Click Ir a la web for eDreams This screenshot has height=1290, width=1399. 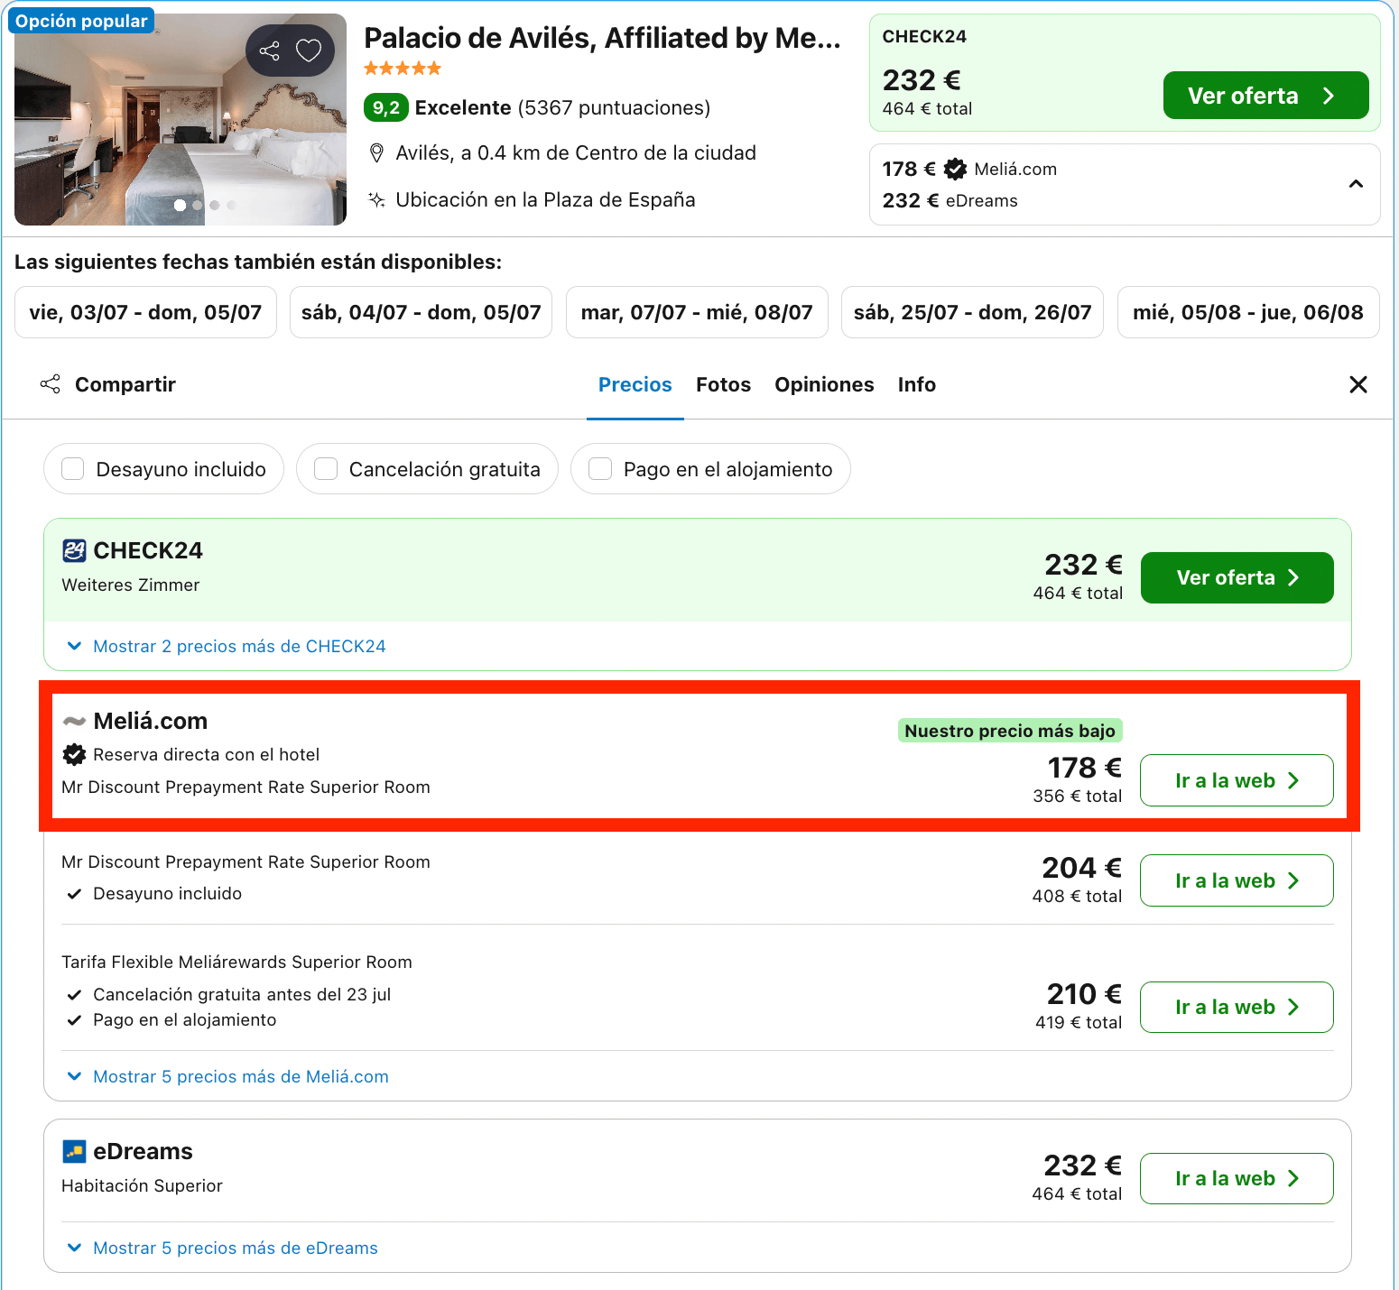(1237, 1178)
